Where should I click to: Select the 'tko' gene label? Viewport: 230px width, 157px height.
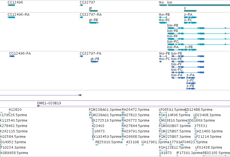click(x=161, y=2)
